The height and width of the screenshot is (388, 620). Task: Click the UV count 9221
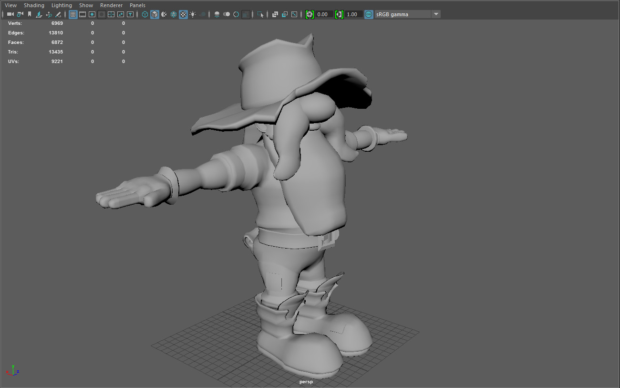coord(57,61)
